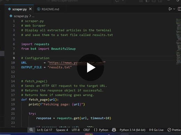Run the Python file with the play icon
Image resolution: width=181 pixels, height=135 pixels.
(170, 9)
